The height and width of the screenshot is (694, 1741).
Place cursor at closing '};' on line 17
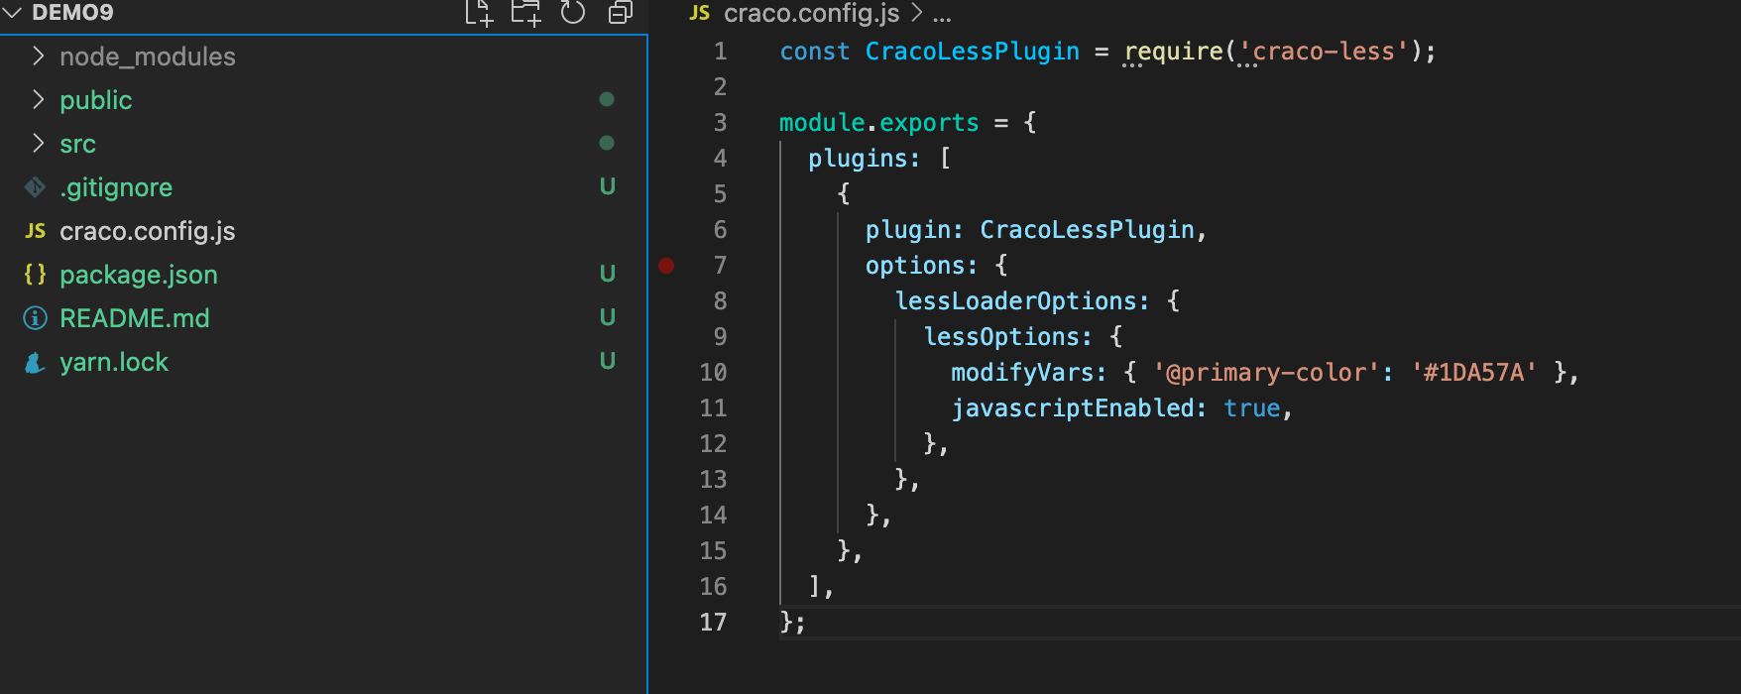point(793,623)
